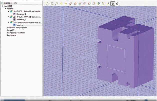Click the round green-gray sphere toolbar icon
157x101 pixels.
(x=99, y=4)
